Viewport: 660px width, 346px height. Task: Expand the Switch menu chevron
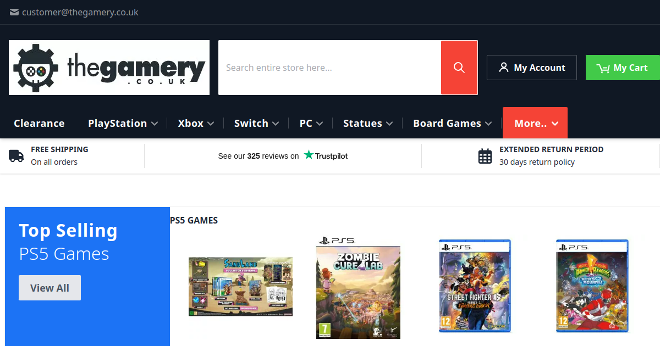pyautogui.click(x=276, y=124)
